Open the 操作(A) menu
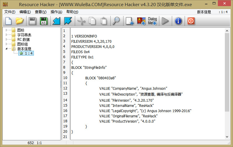The height and width of the screenshot is (147, 233). point(56,12)
